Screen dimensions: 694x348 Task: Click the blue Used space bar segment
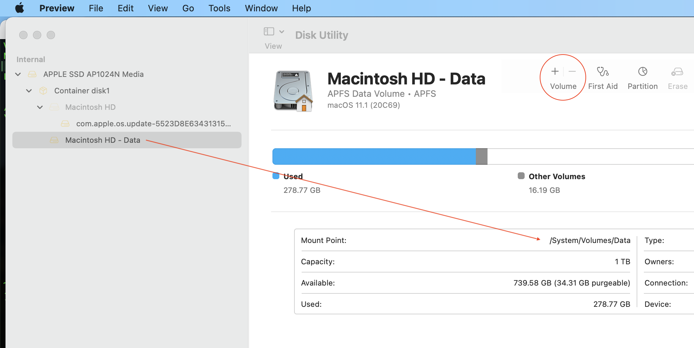coord(374,156)
